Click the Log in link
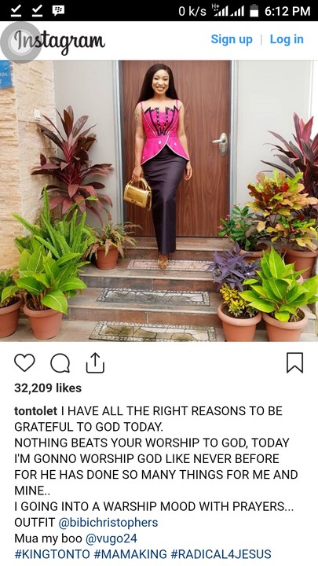Viewport: 318px width, 566px height. (287, 39)
